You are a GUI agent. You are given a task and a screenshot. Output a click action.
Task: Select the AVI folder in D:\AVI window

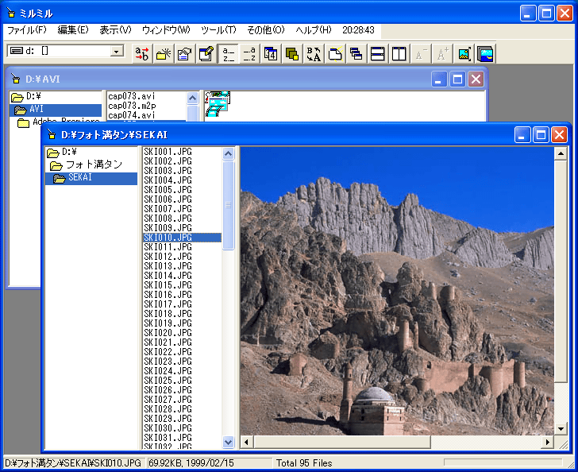click(x=56, y=109)
